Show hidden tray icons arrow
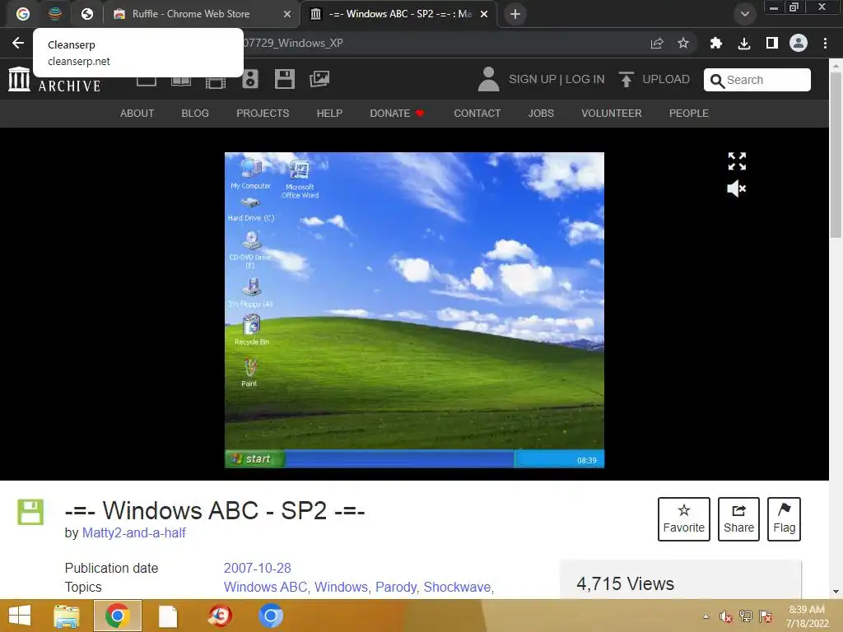Viewport: 843px width, 632px height. point(706,616)
